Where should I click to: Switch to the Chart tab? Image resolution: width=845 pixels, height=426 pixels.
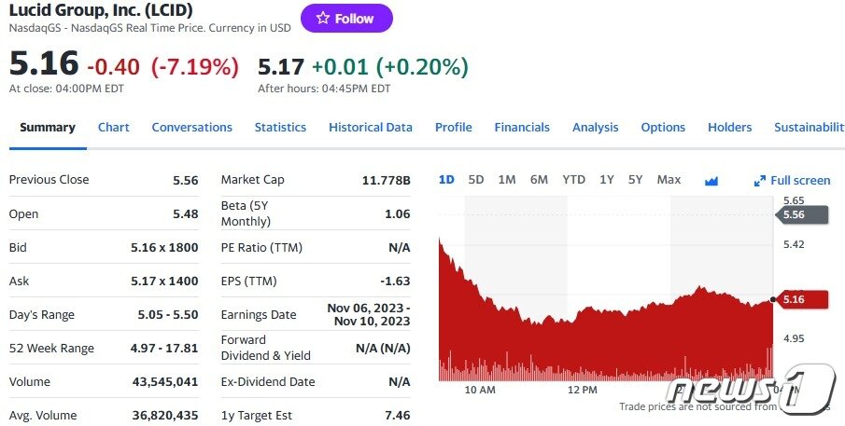pyautogui.click(x=114, y=128)
